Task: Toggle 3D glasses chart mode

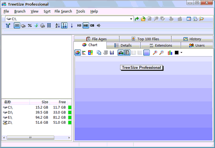Action: [121, 52]
